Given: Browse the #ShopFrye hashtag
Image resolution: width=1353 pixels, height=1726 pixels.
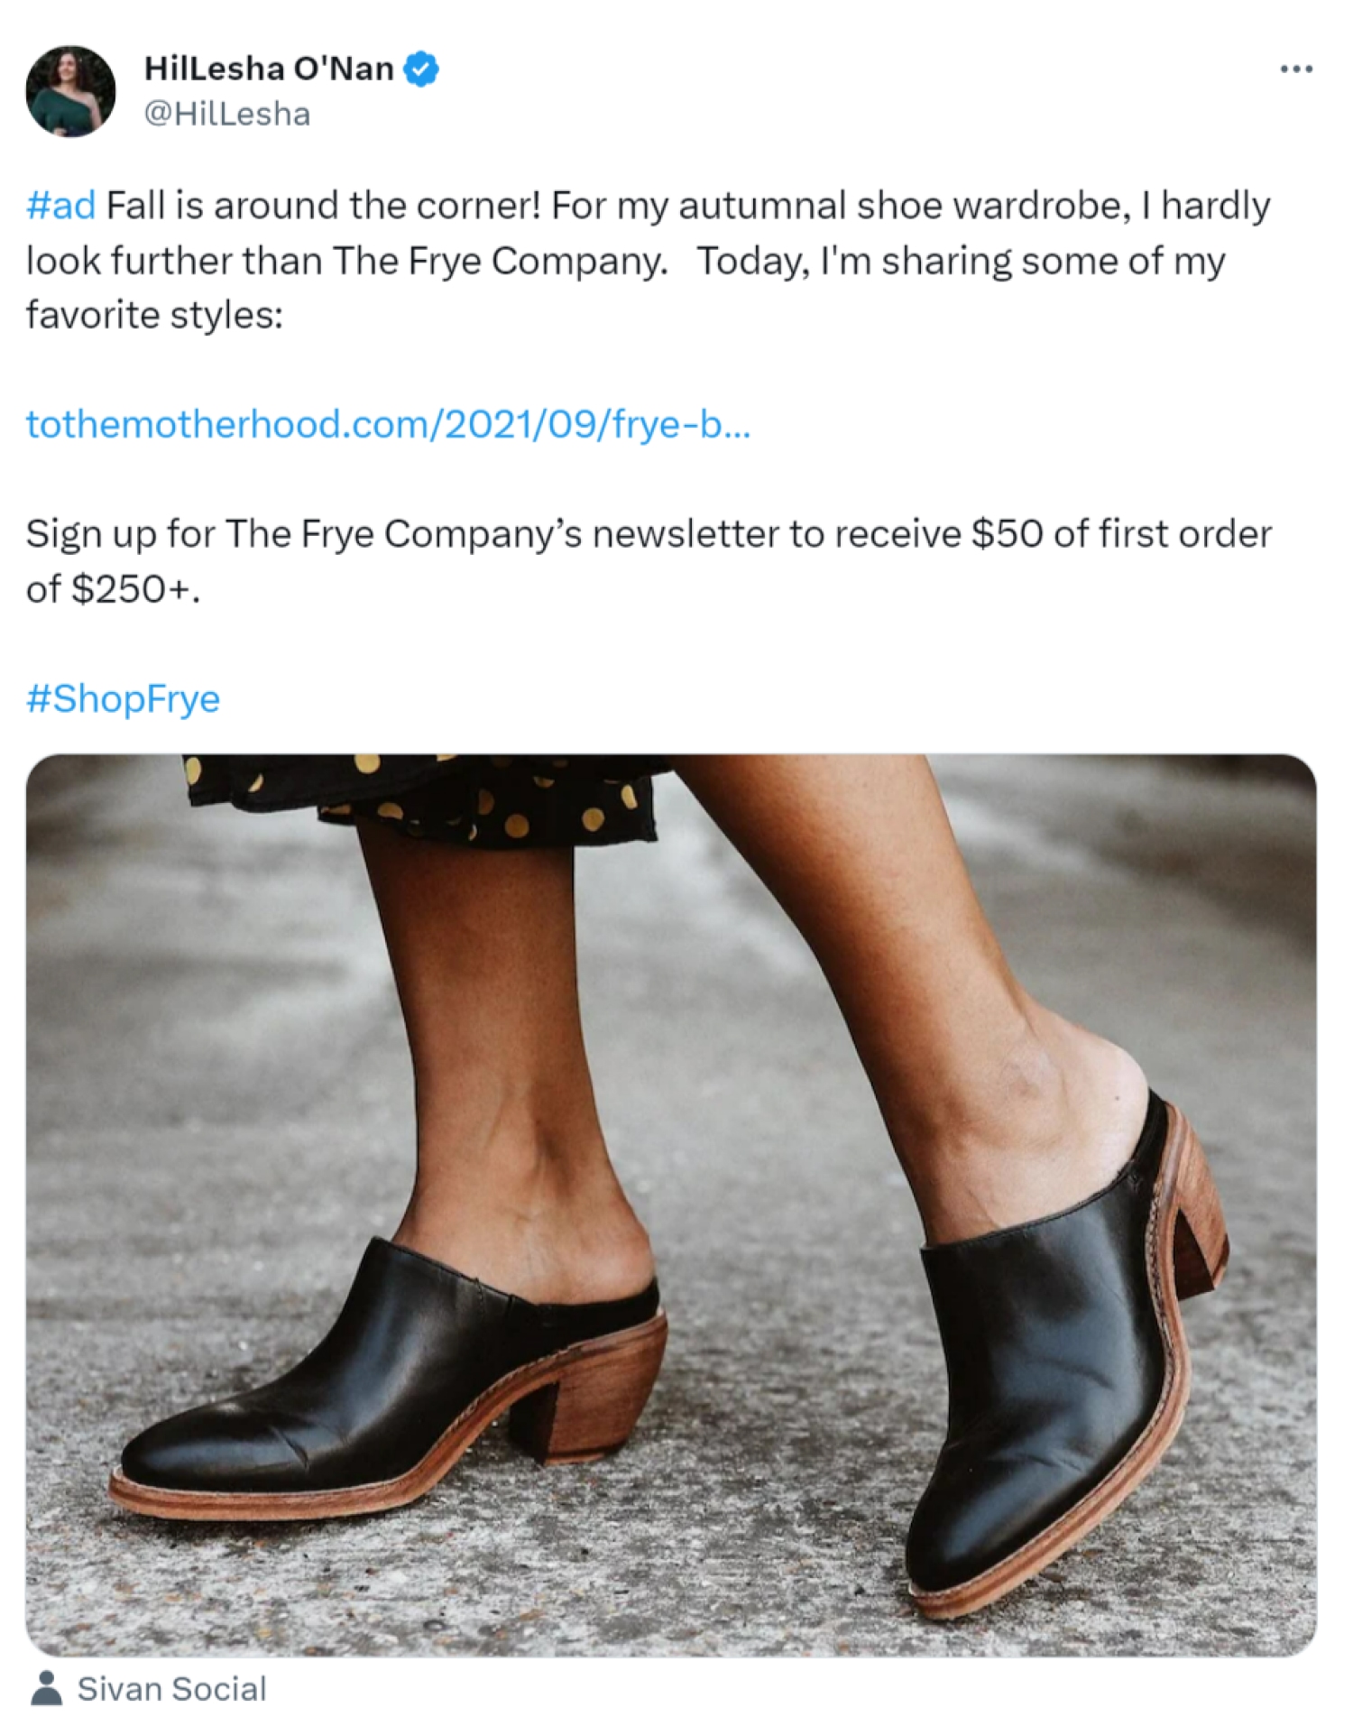Looking at the screenshot, I should tap(123, 699).
